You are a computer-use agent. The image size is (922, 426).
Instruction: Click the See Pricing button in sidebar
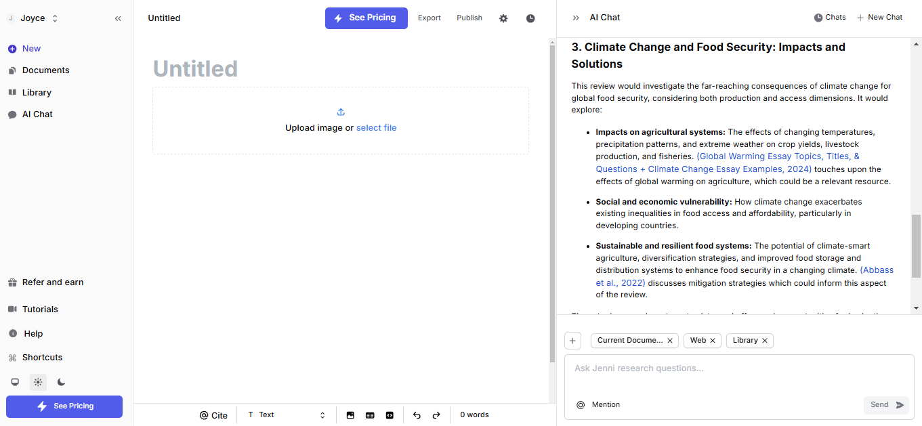pyautogui.click(x=64, y=406)
